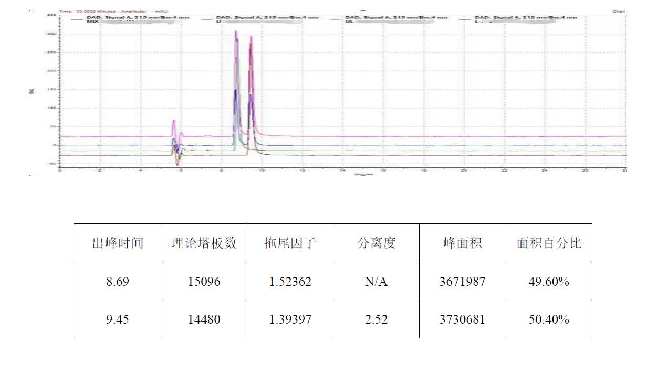
Task: Select the 出峰时间 column header
Action: click(118, 243)
